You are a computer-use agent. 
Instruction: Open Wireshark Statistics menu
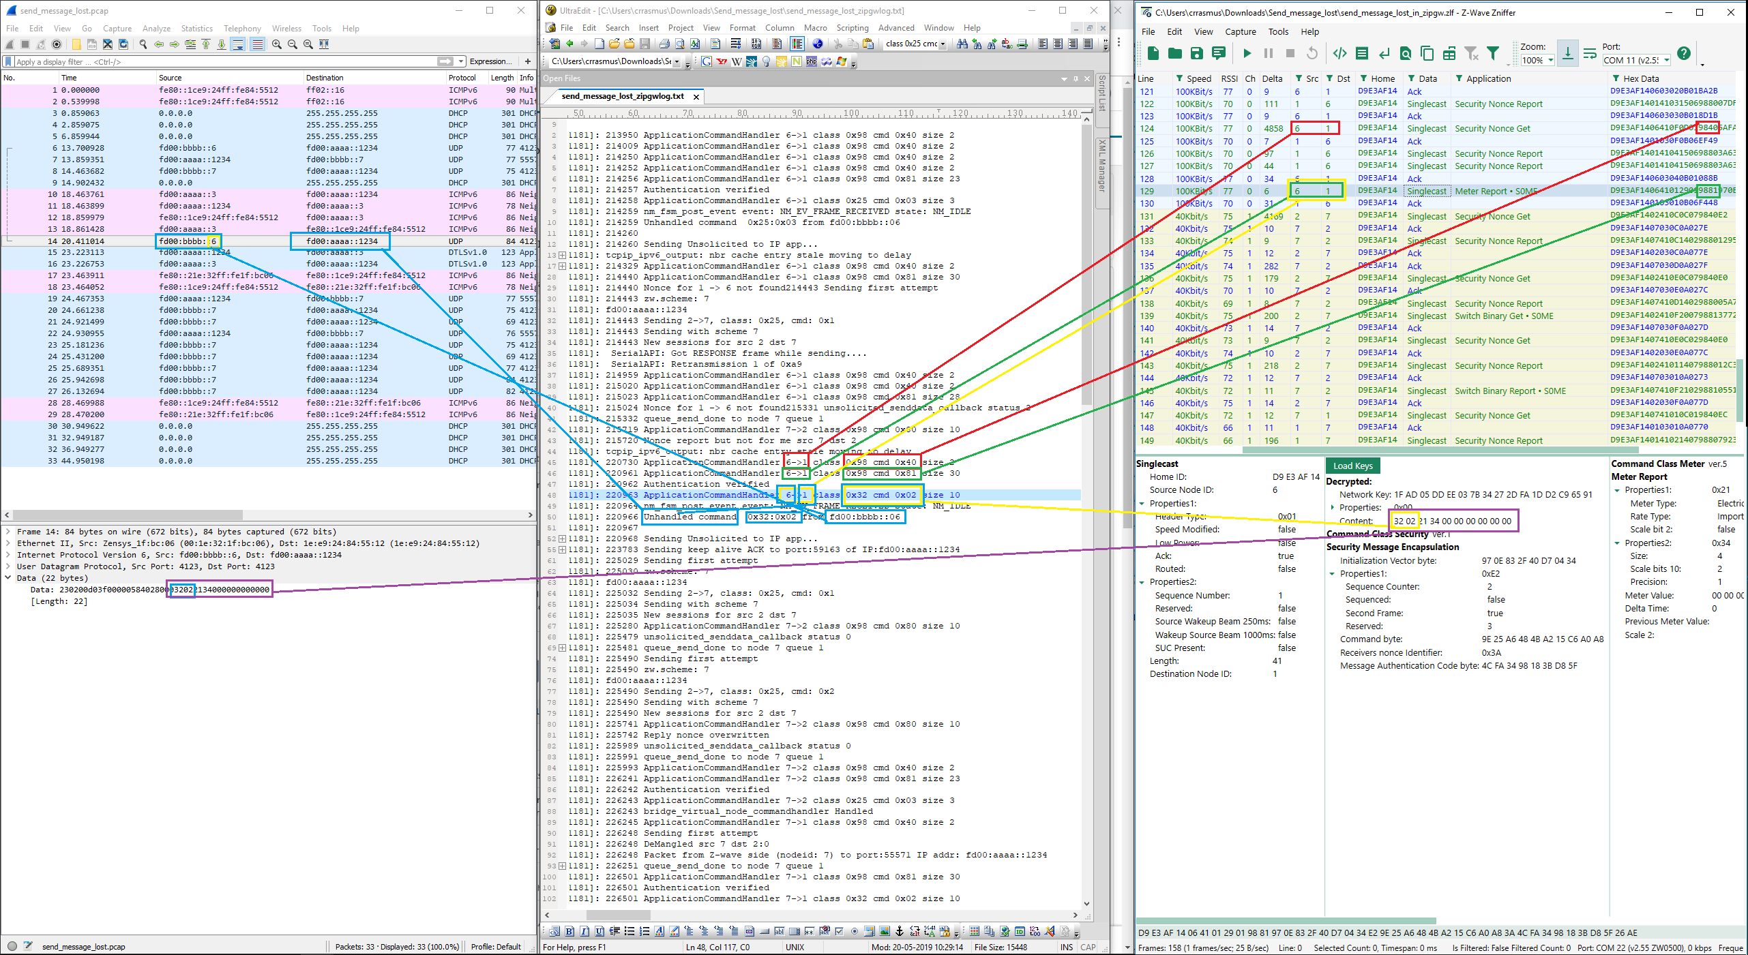[x=196, y=29]
